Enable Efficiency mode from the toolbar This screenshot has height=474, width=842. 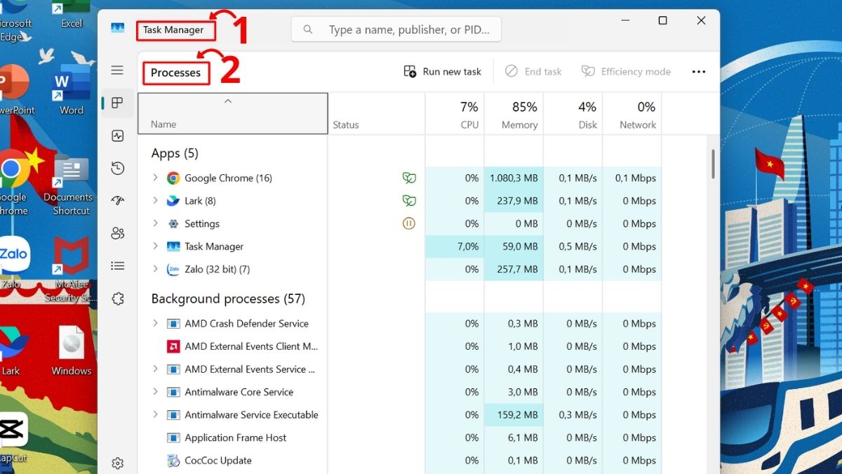[x=626, y=71]
